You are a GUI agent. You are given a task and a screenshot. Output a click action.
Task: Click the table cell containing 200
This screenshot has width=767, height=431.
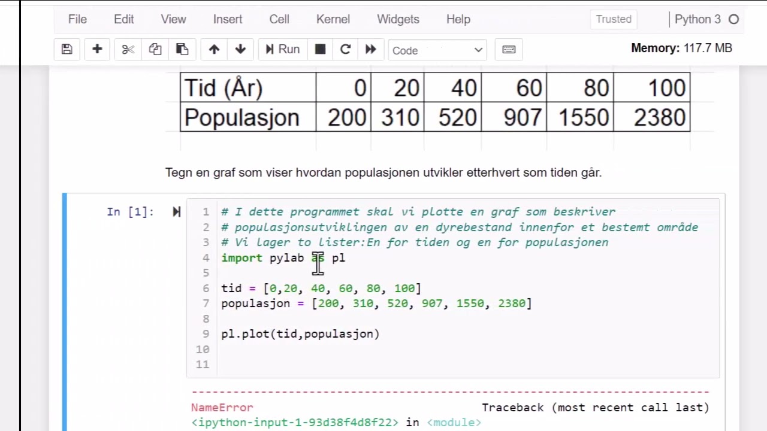click(x=343, y=117)
